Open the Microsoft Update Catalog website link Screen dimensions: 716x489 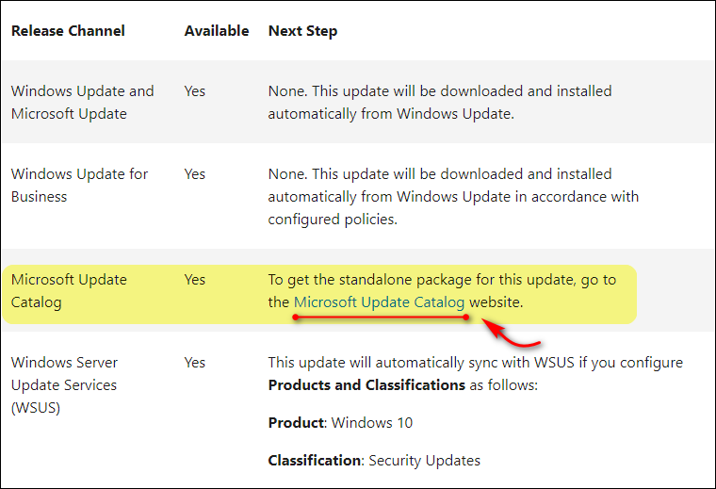(379, 302)
